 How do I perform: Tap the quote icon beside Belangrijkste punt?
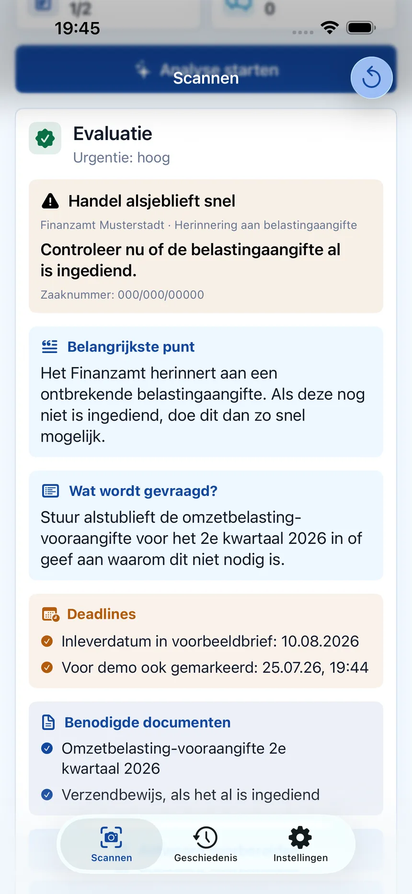pyautogui.click(x=50, y=346)
